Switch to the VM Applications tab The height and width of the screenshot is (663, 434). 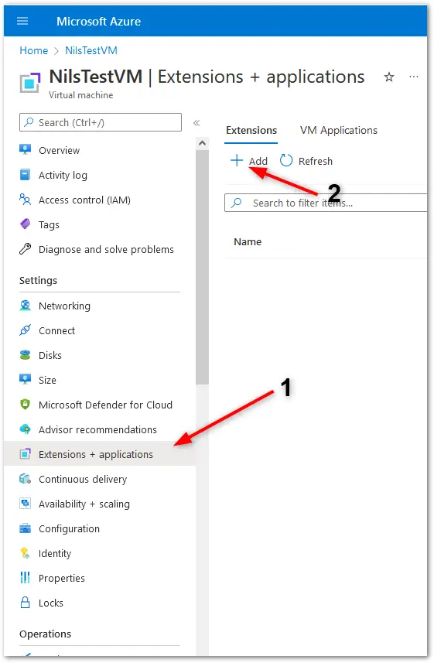pos(338,130)
